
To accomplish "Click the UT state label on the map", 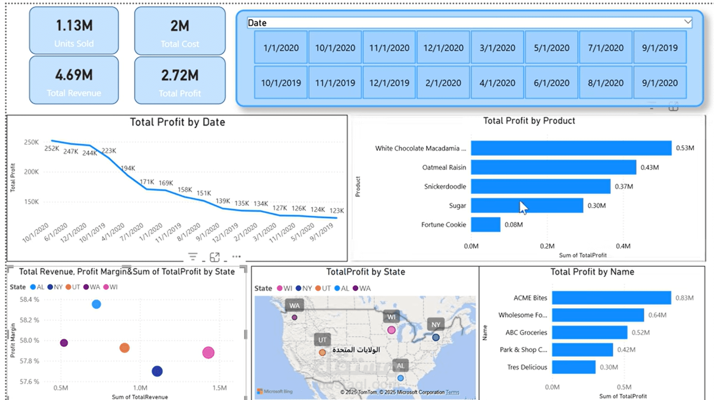I will click(x=322, y=340).
